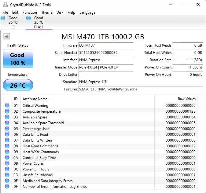The height and width of the screenshot is (193, 206).
Task: Click status orb for Unsafe Shutdowns
Action: 7,175
